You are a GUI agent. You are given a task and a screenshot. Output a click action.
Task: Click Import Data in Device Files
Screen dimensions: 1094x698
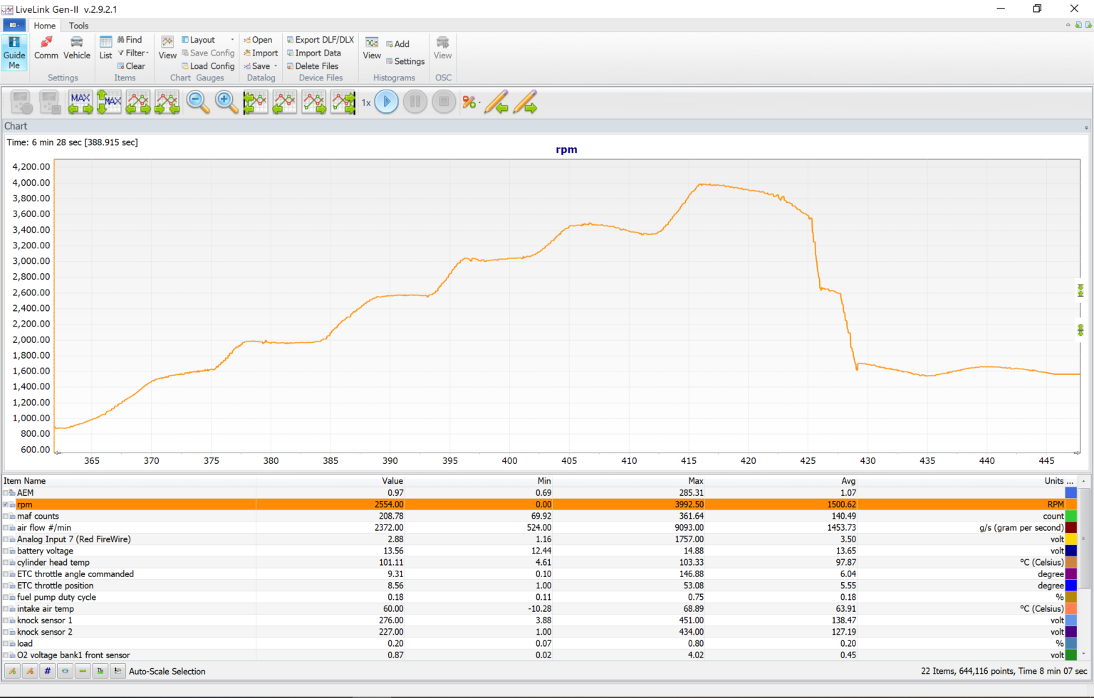click(314, 53)
